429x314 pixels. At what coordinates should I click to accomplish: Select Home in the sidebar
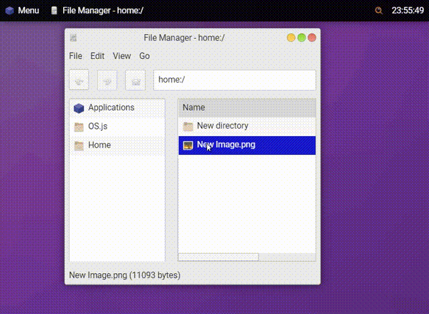(x=117, y=145)
